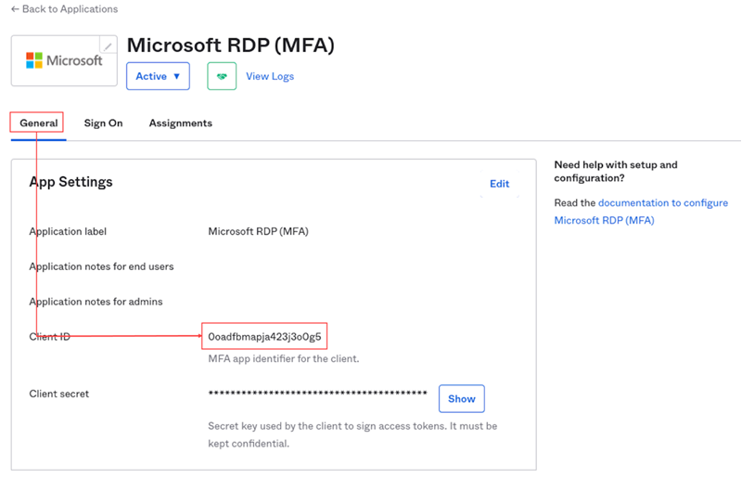Click the Application label value text
This screenshot has height=504, width=742.
(258, 231)
